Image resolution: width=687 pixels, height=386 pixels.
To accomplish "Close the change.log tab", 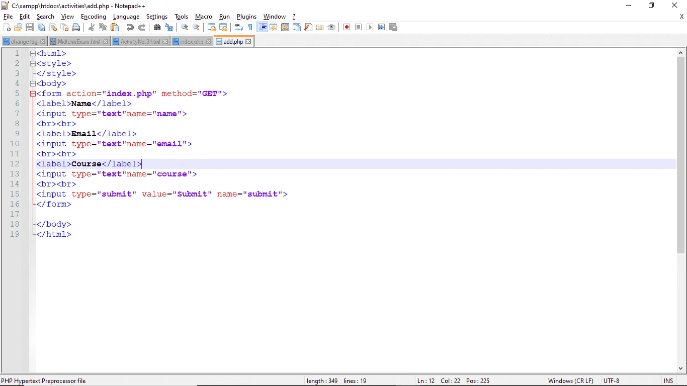I will click(43, 42).
